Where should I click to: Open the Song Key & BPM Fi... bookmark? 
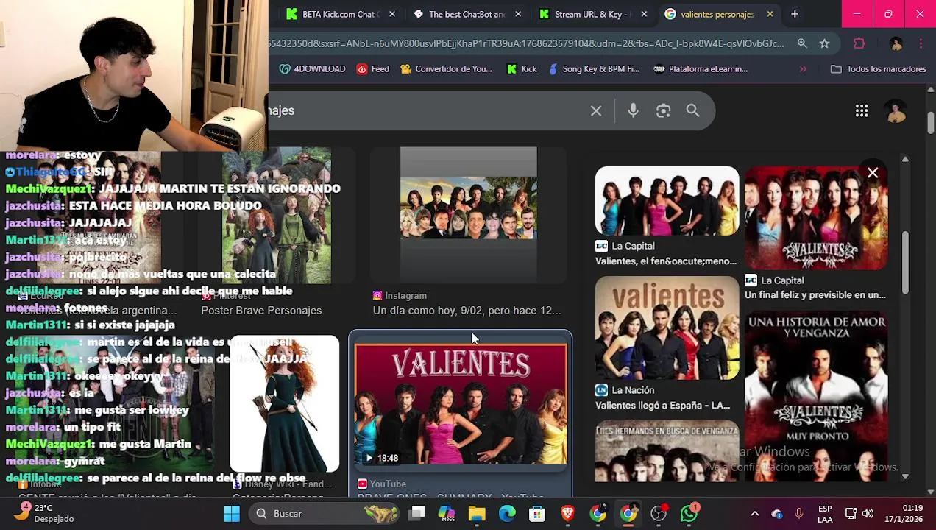click(x=593, y=69)
